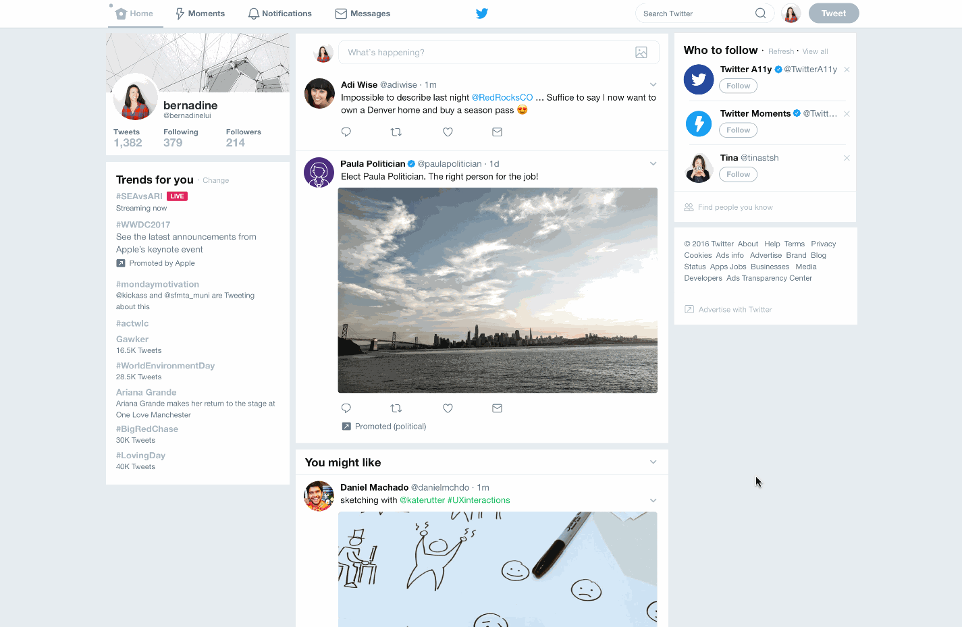Expand the You might like section menu

(653, 462)
